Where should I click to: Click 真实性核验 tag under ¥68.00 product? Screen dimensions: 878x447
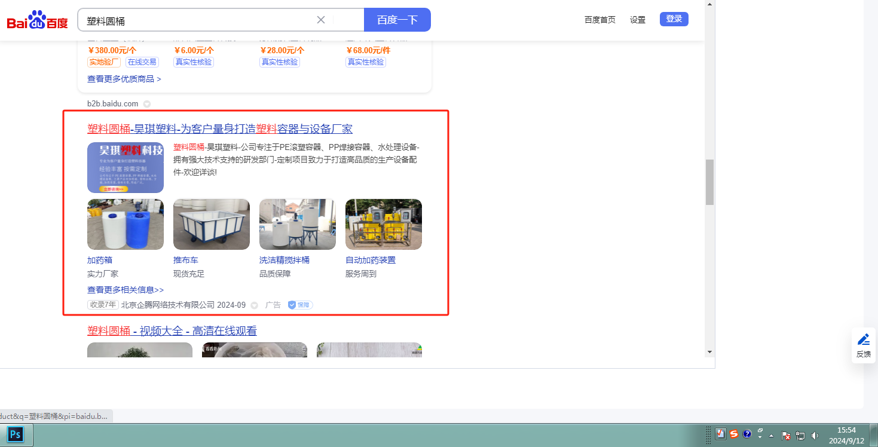(x=366, y=62)
